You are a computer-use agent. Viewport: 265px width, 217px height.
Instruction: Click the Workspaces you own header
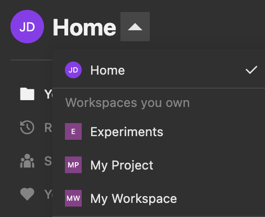(x=127, y=103)
